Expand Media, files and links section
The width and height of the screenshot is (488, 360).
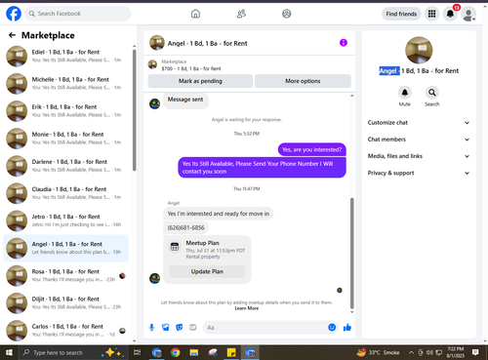419,156
